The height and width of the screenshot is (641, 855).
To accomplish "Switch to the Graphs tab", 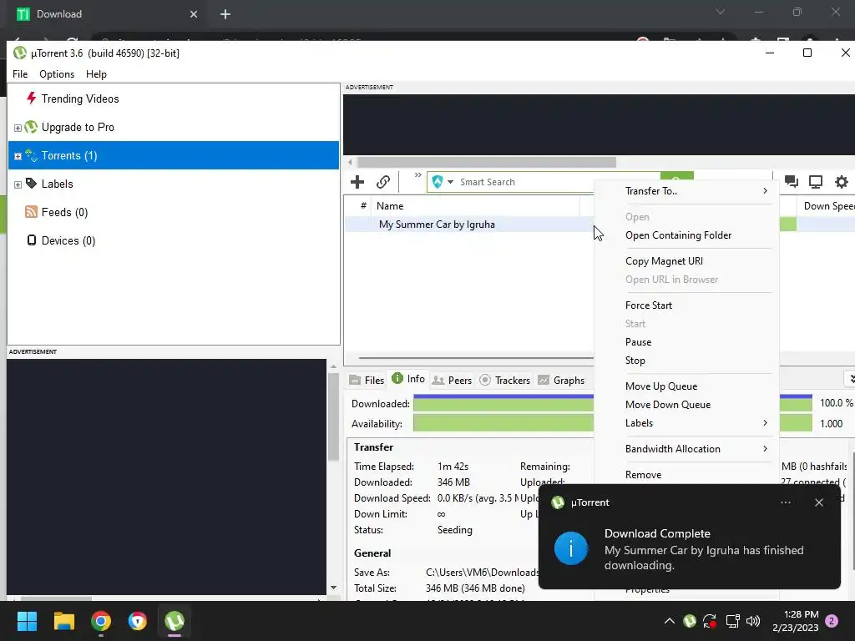I will [561, 380].
